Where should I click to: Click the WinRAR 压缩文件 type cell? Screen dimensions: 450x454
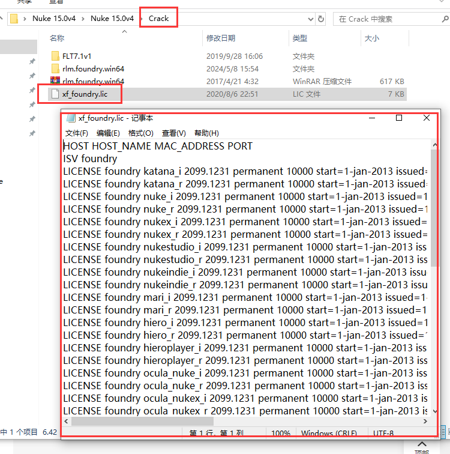point(322,81)
